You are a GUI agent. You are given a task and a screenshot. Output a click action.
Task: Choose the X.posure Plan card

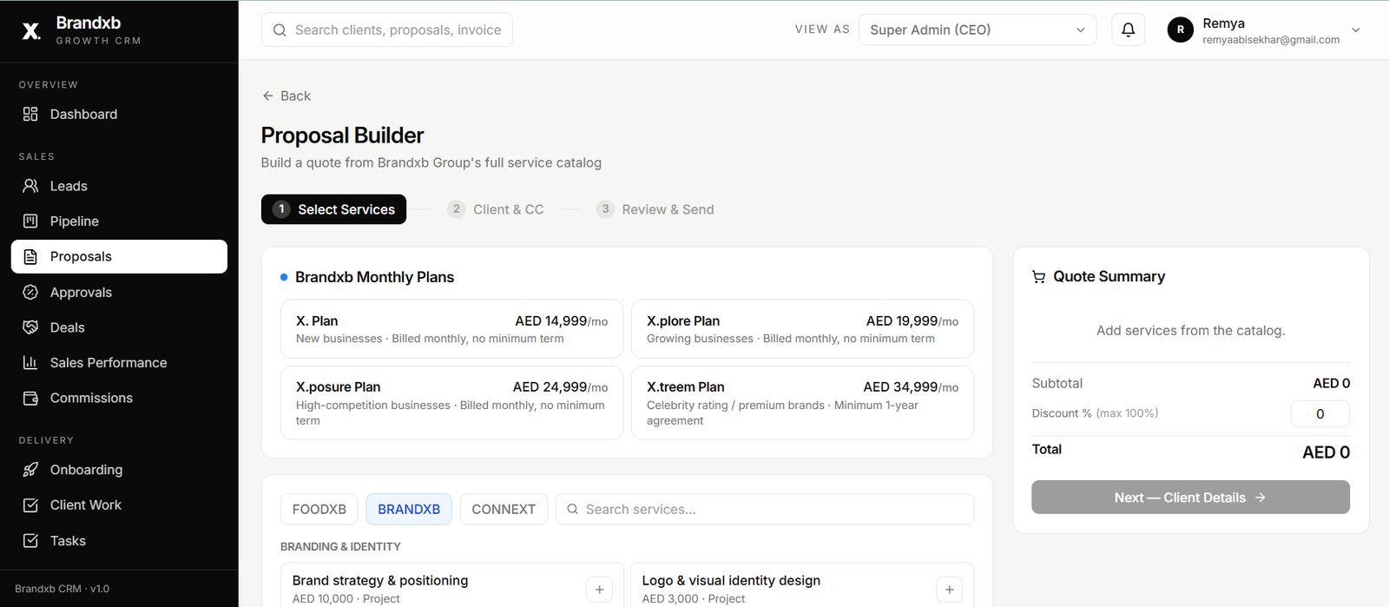click(x=451, y=403)
